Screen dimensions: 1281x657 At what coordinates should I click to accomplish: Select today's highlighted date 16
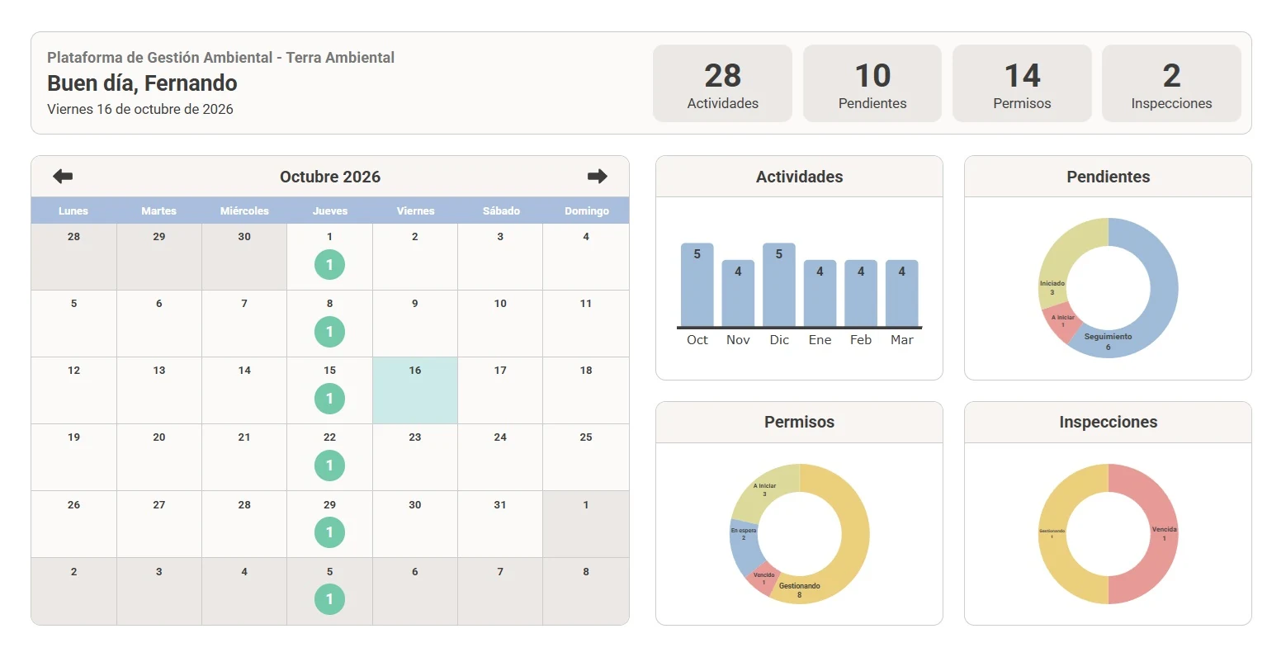tap(415, 390)
